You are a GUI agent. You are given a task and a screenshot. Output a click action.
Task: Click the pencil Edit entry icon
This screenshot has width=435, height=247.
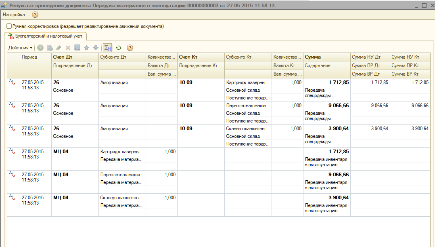point(59,48)
